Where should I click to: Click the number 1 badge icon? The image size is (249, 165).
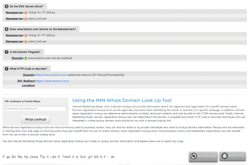7,69
